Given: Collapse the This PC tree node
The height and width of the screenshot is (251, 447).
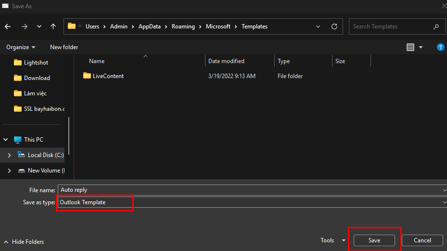Looking at the screenshot, I should (6, 140).
